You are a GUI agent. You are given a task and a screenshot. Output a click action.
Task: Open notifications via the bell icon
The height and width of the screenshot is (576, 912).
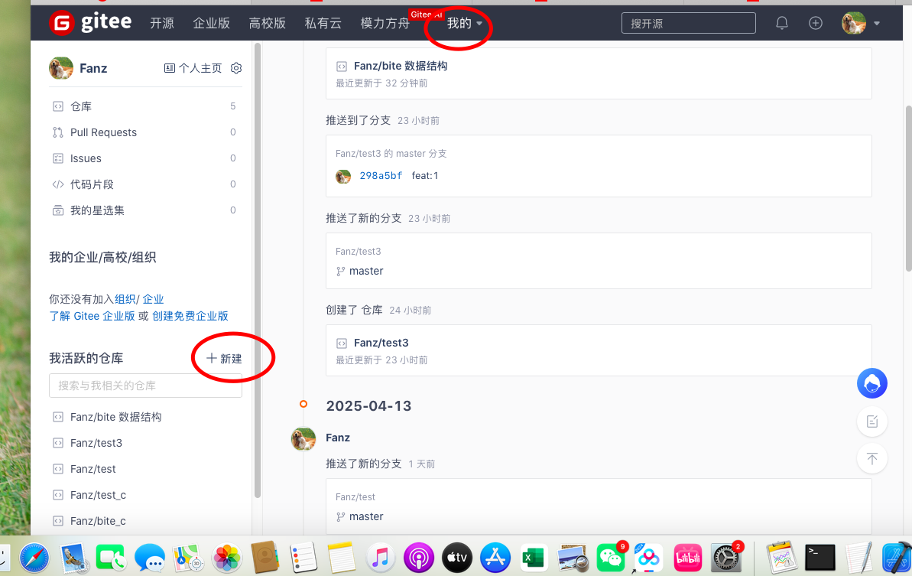pyautogui.click(x=781, y=23)
